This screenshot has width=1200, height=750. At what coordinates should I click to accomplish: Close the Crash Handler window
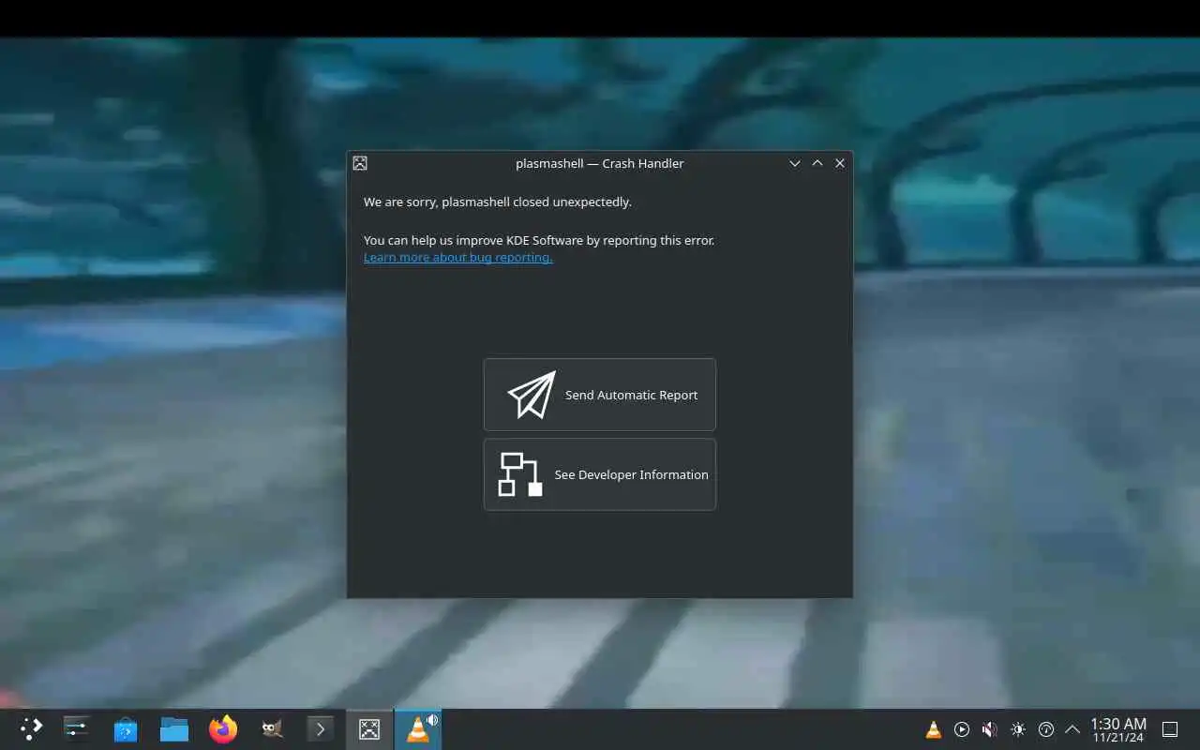coord(840,163)
